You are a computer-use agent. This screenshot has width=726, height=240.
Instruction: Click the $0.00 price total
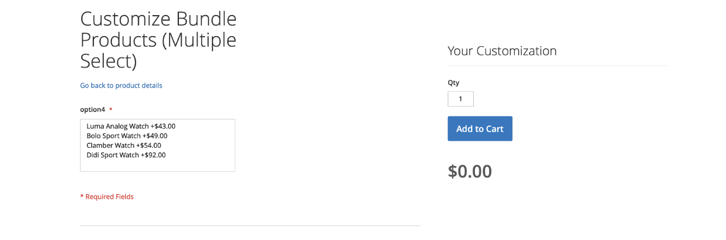470,171
